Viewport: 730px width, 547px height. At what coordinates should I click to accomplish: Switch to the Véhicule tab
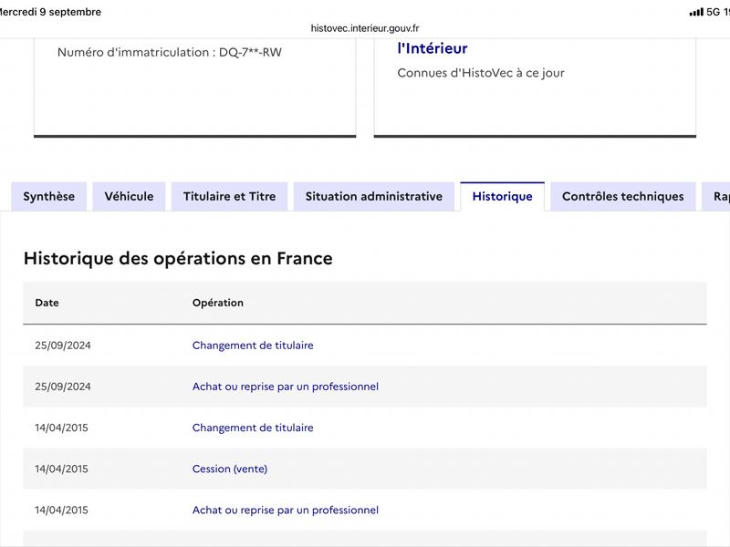(x=129, y=197)
